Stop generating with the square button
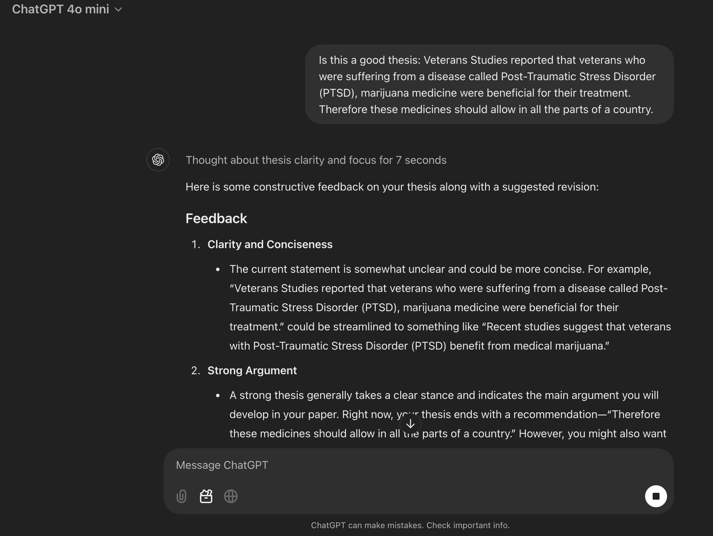The image size is (713, 536). (656, 496)
